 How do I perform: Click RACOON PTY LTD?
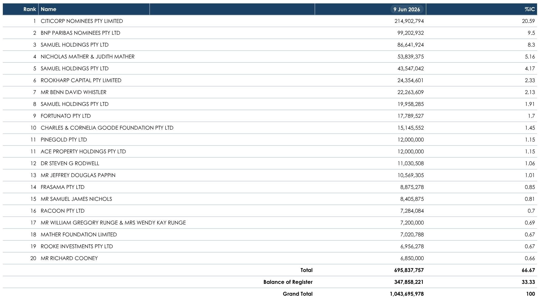(x=63, y=211)
